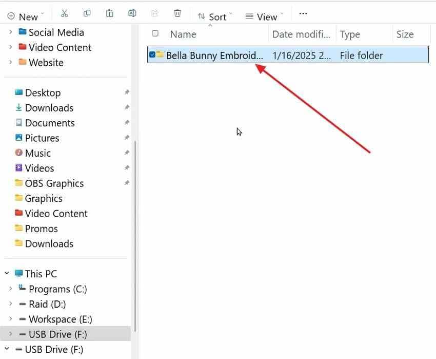Expand the Workspace (E:) drive chevron
Viewport: 436px width, 359px height.
coord(10,318)
